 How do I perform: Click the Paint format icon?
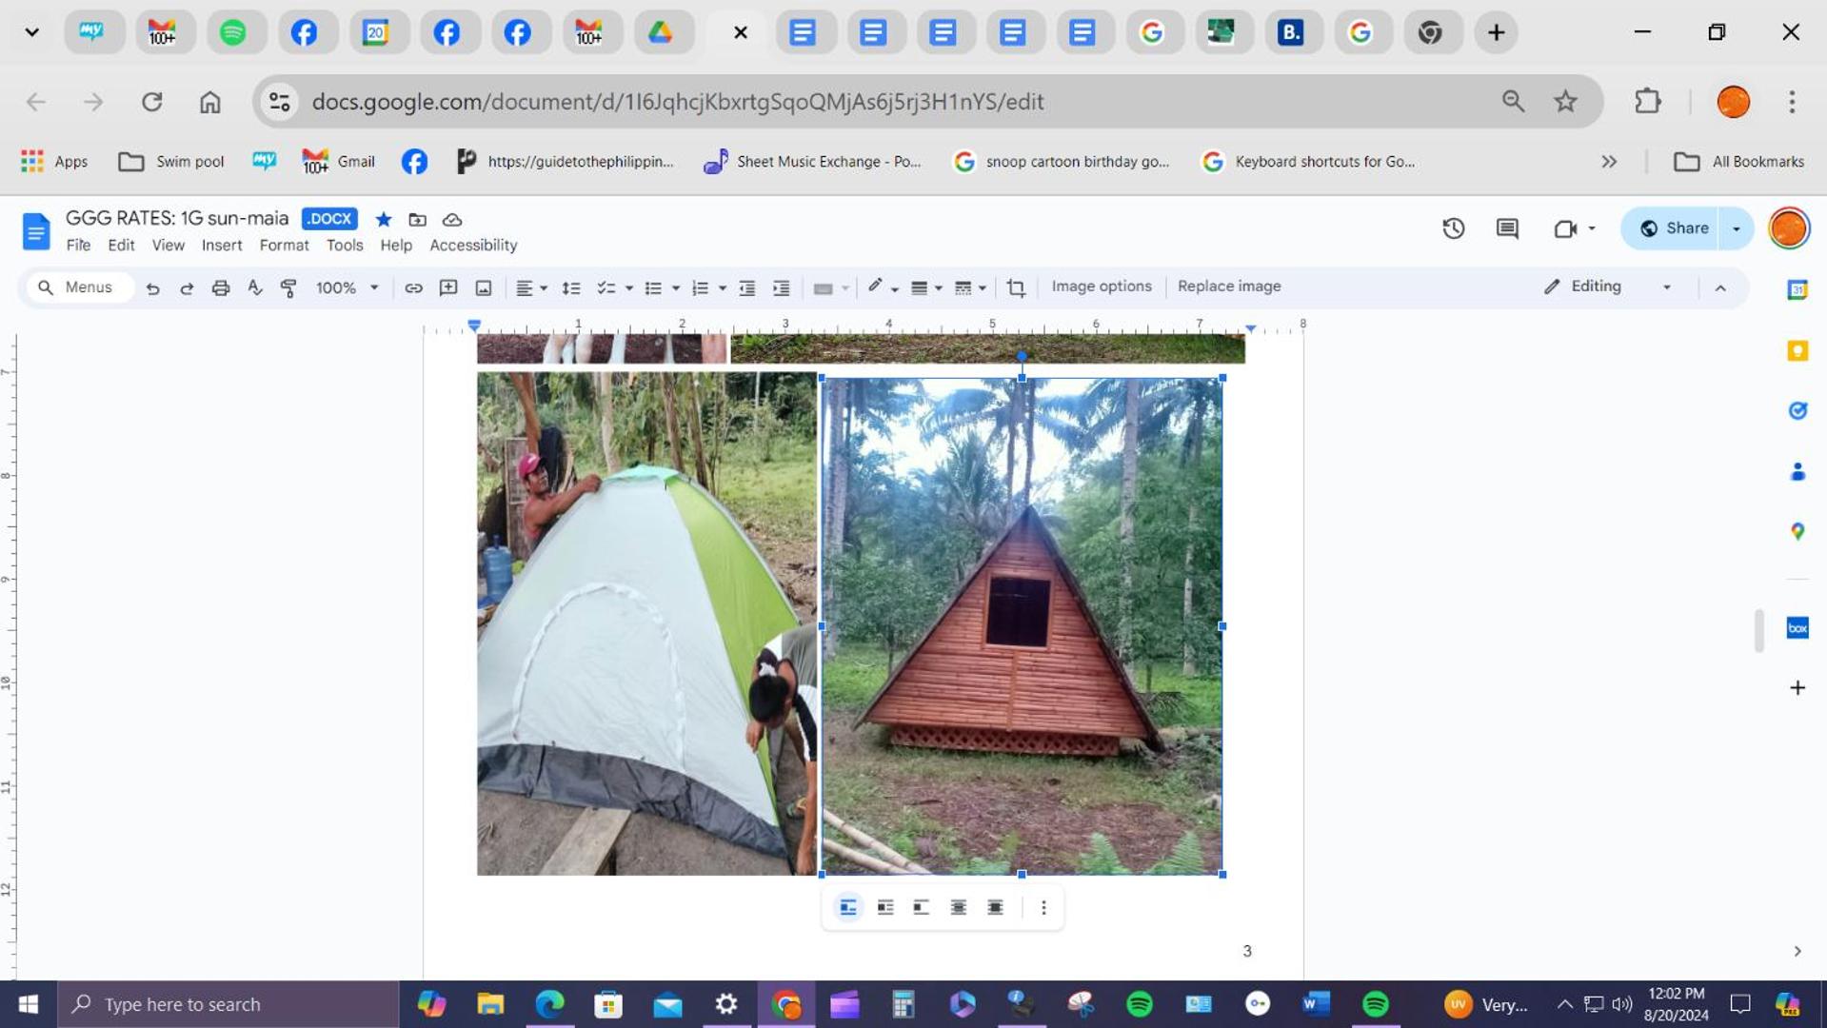[x=288, y=287]
